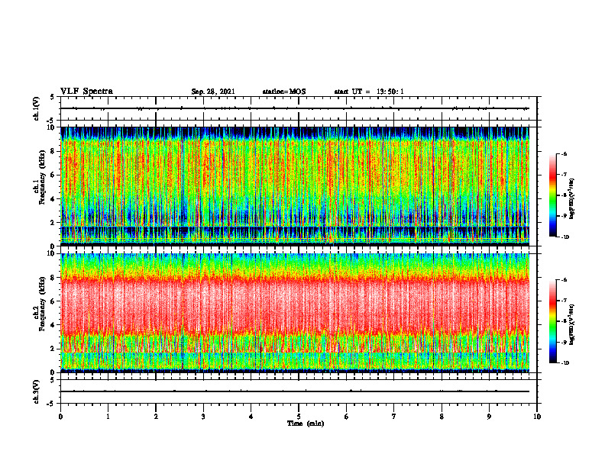Click time axis tick label "7"

coord(394,417)
